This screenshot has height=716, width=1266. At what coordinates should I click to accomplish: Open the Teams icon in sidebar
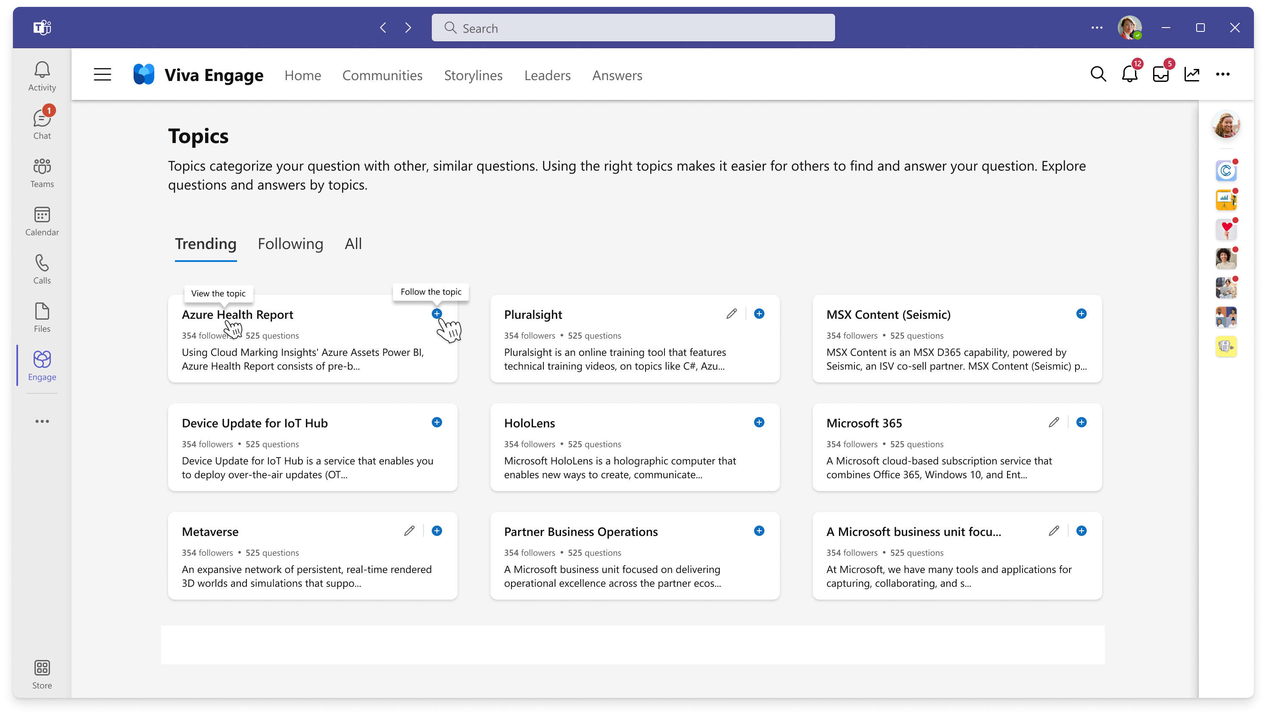[x=41, y=172]
